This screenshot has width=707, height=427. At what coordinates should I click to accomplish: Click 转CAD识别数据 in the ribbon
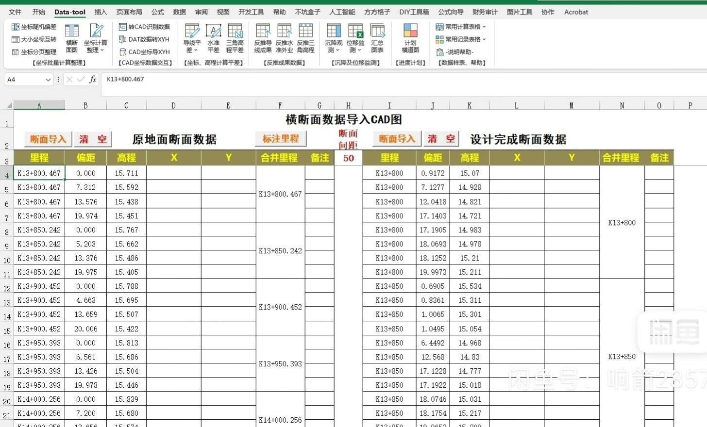pos(145,27)
